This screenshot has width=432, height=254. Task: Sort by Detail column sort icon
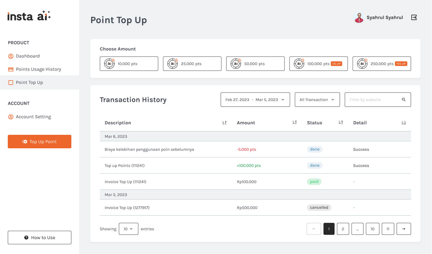pyautogui.click(x=404, y=123)
